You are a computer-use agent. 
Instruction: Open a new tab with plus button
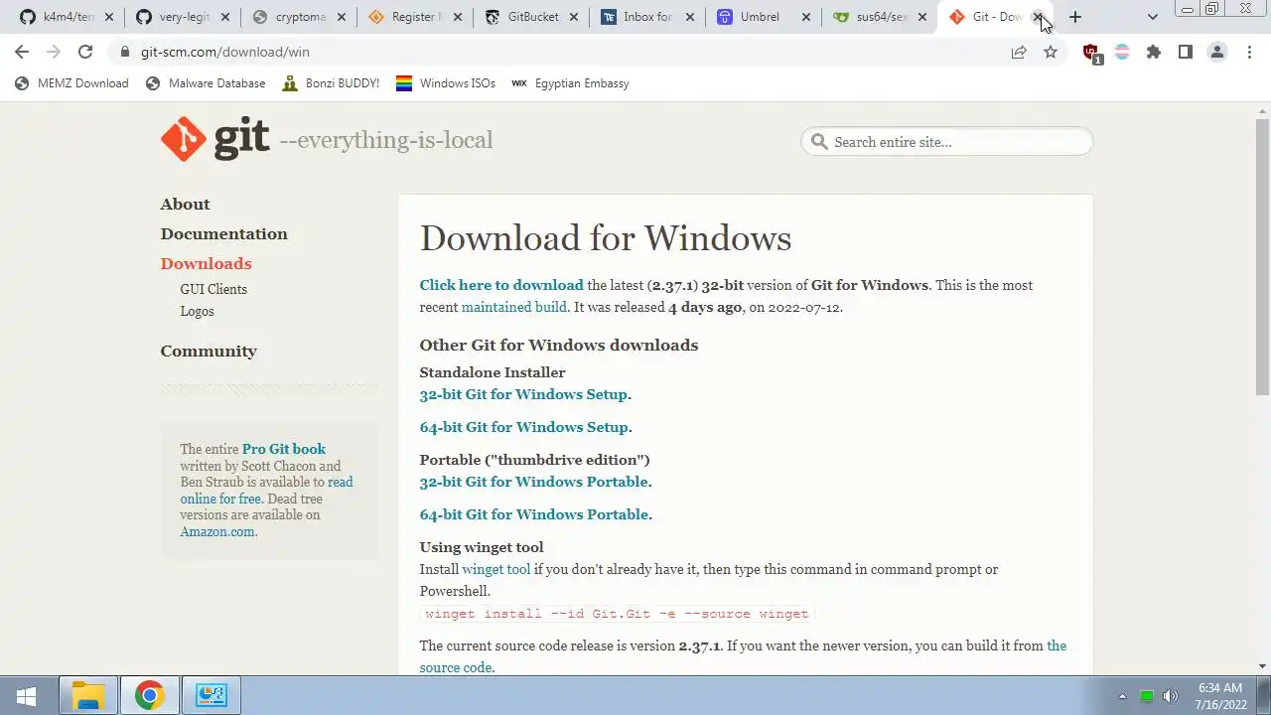coord(1074,17)
